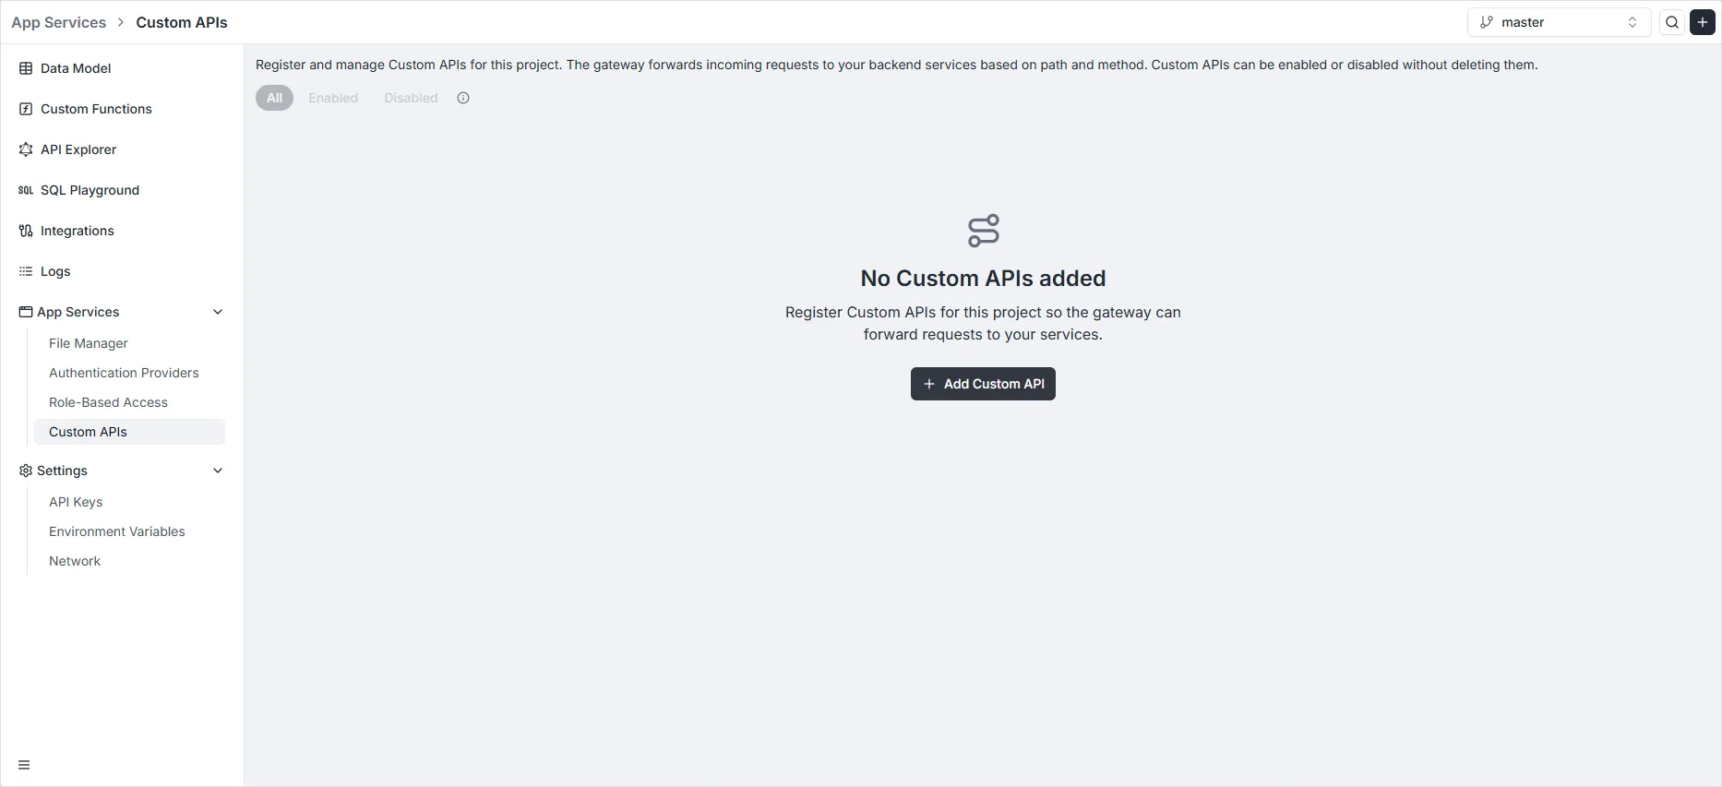Image resolution: width=1722 pixels, height=787 pixels.
Task: Click the Add Custom API button
Action: click(983, 384)
